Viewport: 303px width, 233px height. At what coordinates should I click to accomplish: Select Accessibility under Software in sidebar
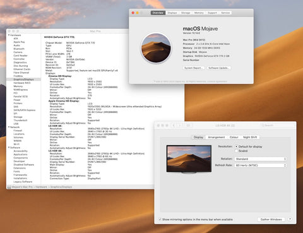pos(21,151)
